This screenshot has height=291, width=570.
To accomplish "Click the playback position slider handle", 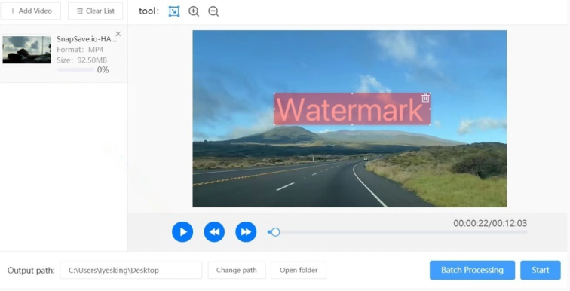I will (x=275, y=231).
